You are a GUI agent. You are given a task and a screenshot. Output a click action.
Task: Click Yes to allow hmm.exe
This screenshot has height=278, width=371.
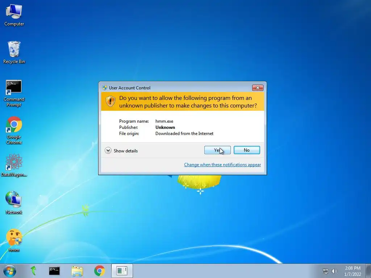click(217, 150)
